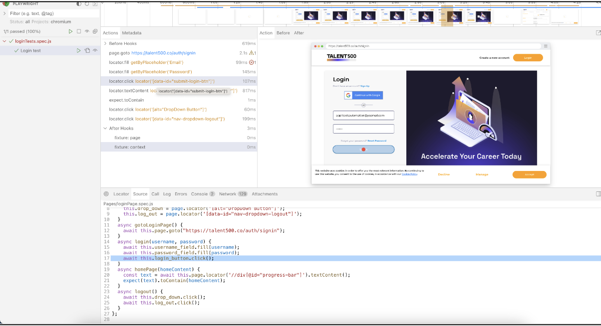Open Login test source file icon
This screenshot has height=326, width=601.
[x=87, y=50]
